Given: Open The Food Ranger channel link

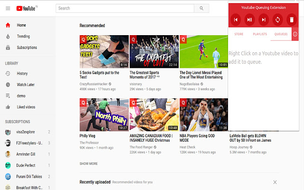Looking at the screenshot, I should tap(141, 147).
